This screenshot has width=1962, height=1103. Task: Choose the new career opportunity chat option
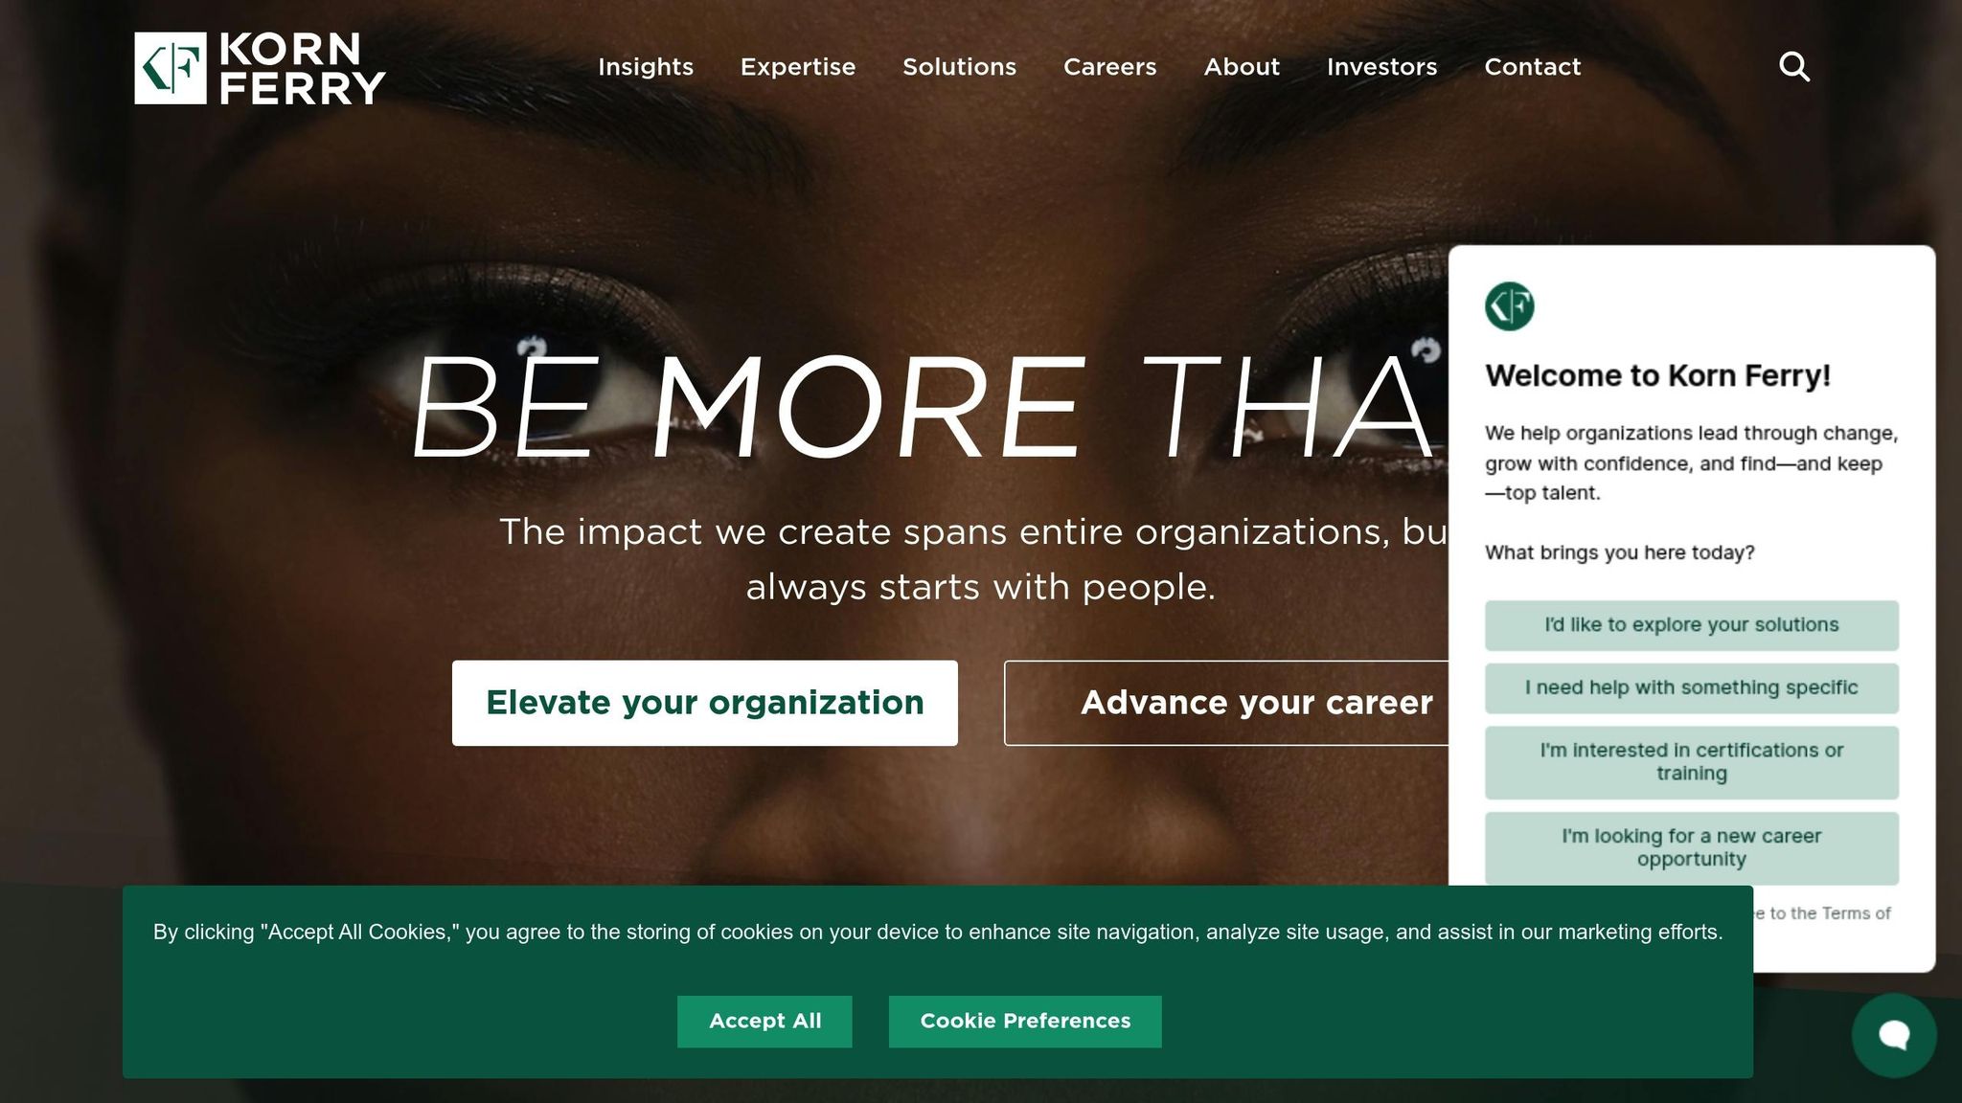(x=1692, y=848)
